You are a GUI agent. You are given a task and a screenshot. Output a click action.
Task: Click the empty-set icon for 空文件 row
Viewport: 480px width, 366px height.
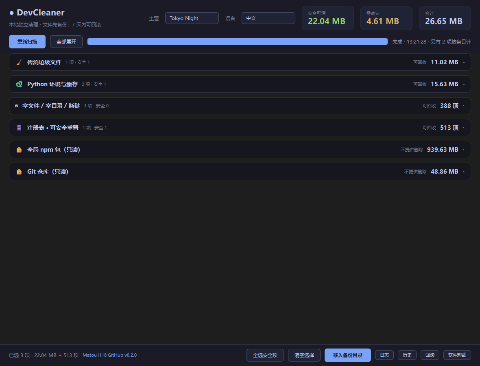tap(17, 106)
